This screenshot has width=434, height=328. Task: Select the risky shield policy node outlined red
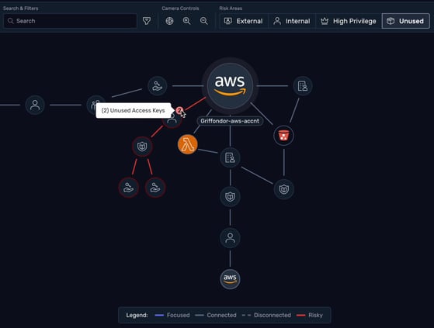point(142,147)
